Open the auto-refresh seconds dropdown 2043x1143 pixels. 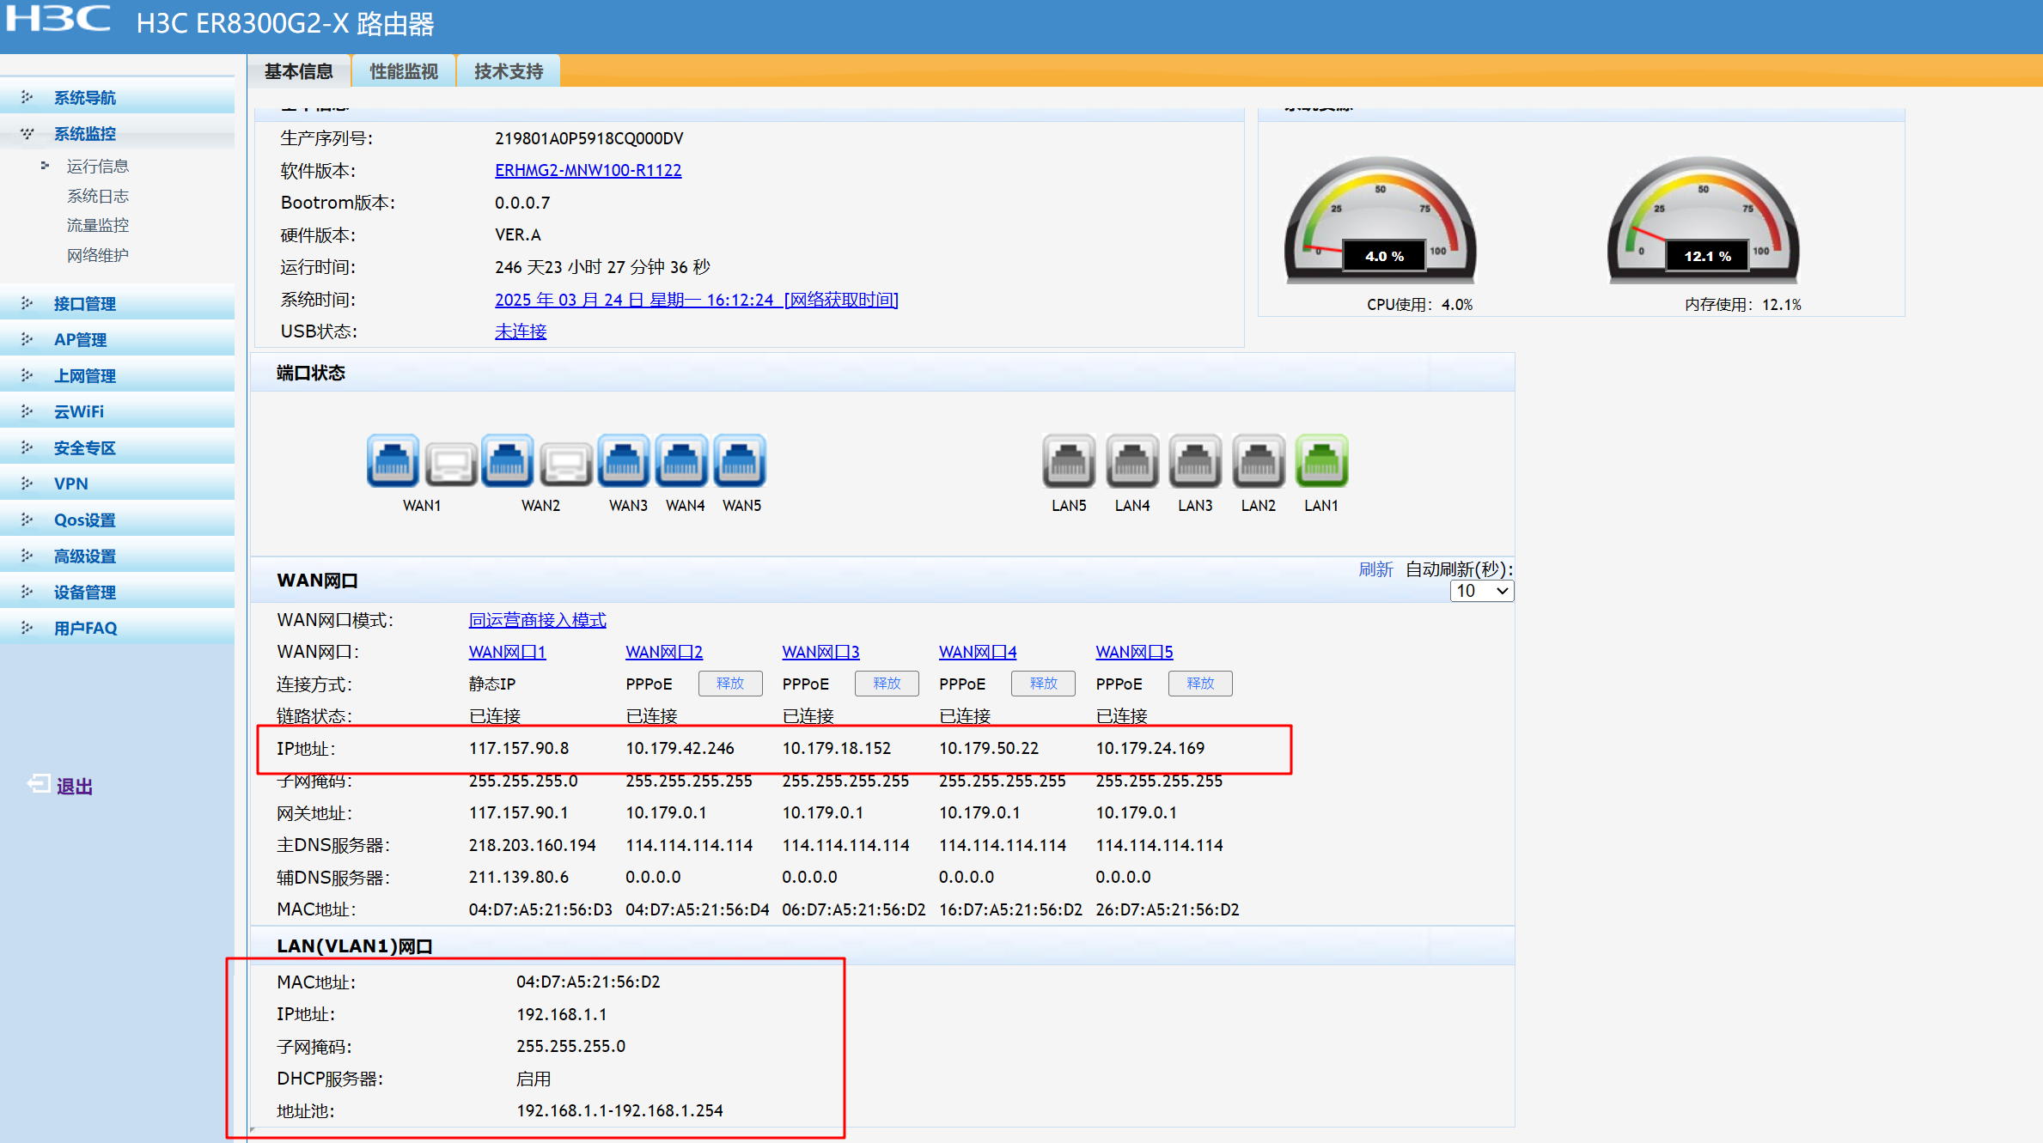pyautogui.click(x=1482, y=591)
